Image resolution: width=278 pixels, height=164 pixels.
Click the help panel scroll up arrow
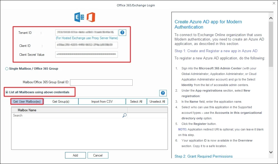[271, 18]
